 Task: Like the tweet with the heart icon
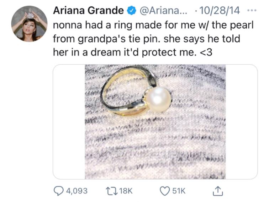[165, 191]
